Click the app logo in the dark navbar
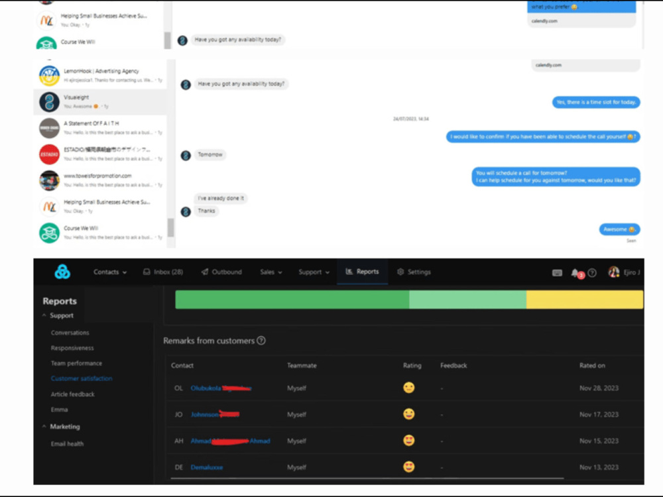This screenshot has height=497, width=663. [x=62, y=272]
